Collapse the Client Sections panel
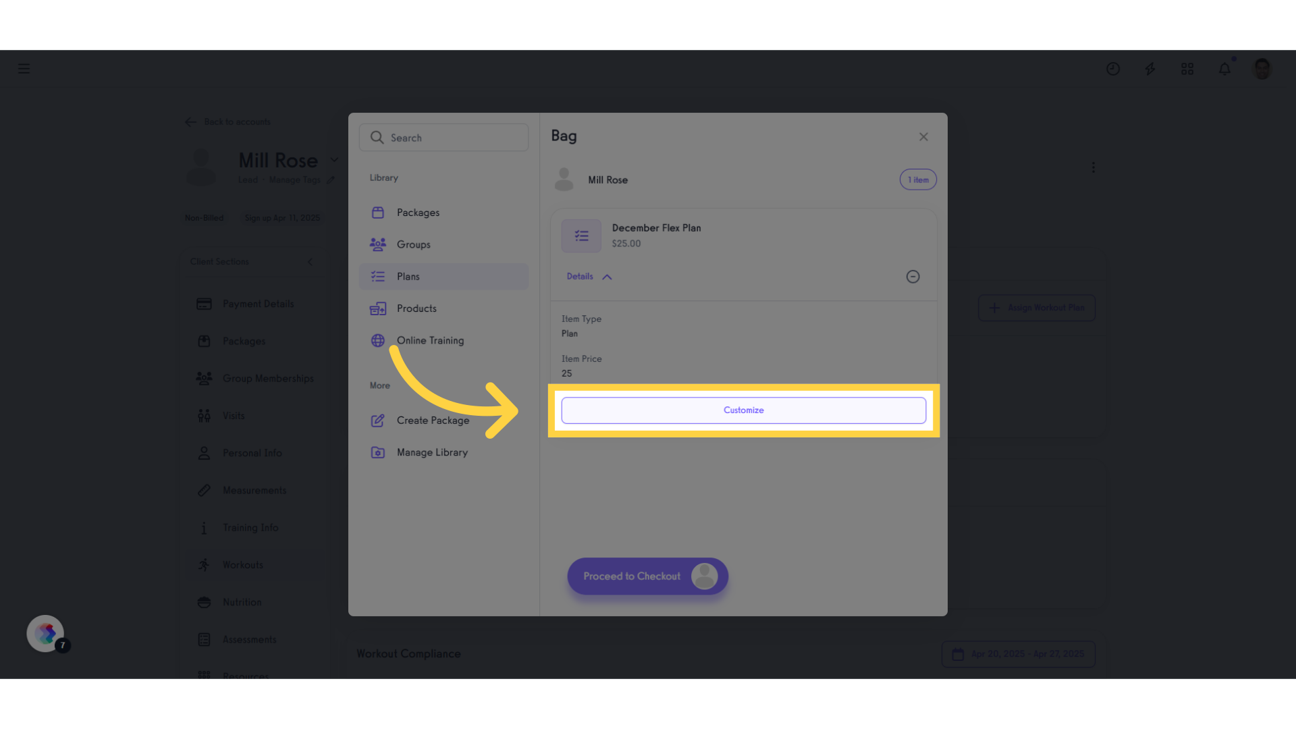This screenshot has width=1296, height=729. [x=310, y=262]
